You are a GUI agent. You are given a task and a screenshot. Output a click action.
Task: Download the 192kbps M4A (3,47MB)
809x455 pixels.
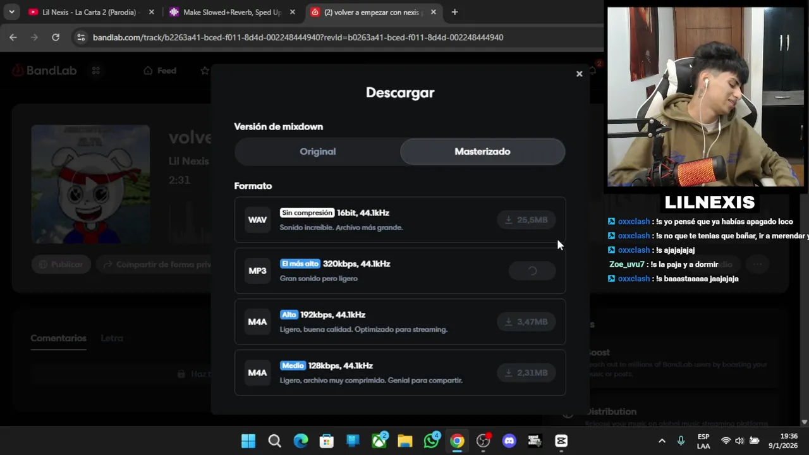[526, 322]
